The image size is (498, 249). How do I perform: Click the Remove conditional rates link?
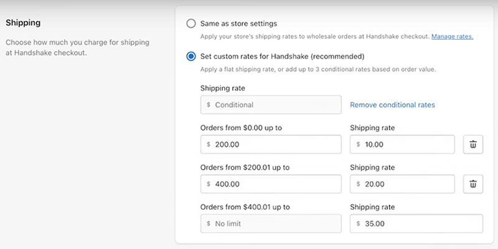[392, 105]
